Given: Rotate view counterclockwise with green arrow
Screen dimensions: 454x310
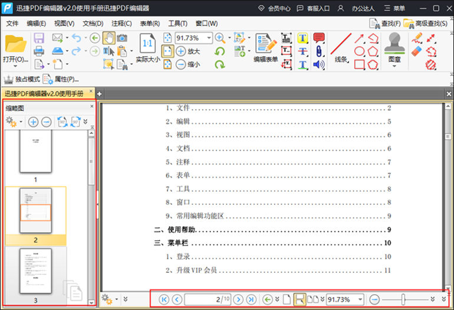Looking at the screenshot, I should 220,51.
